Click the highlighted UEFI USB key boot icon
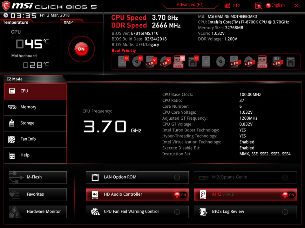This screenshot has height=228, width=305. point(178,61)
